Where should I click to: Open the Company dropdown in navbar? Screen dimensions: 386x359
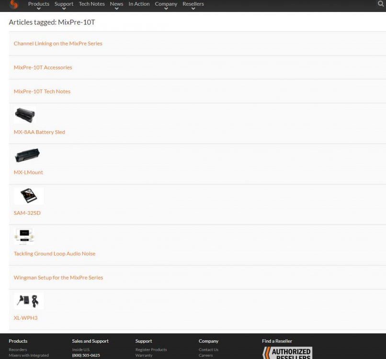[x=166, y=4]
